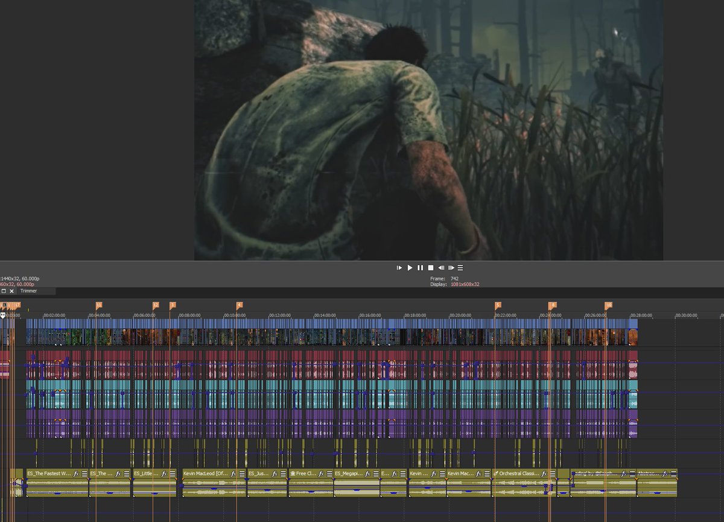Click the fx icon on the Free Cl audio event
The width and height of the screenshot is (724, 522).
[x=320, y=473]
